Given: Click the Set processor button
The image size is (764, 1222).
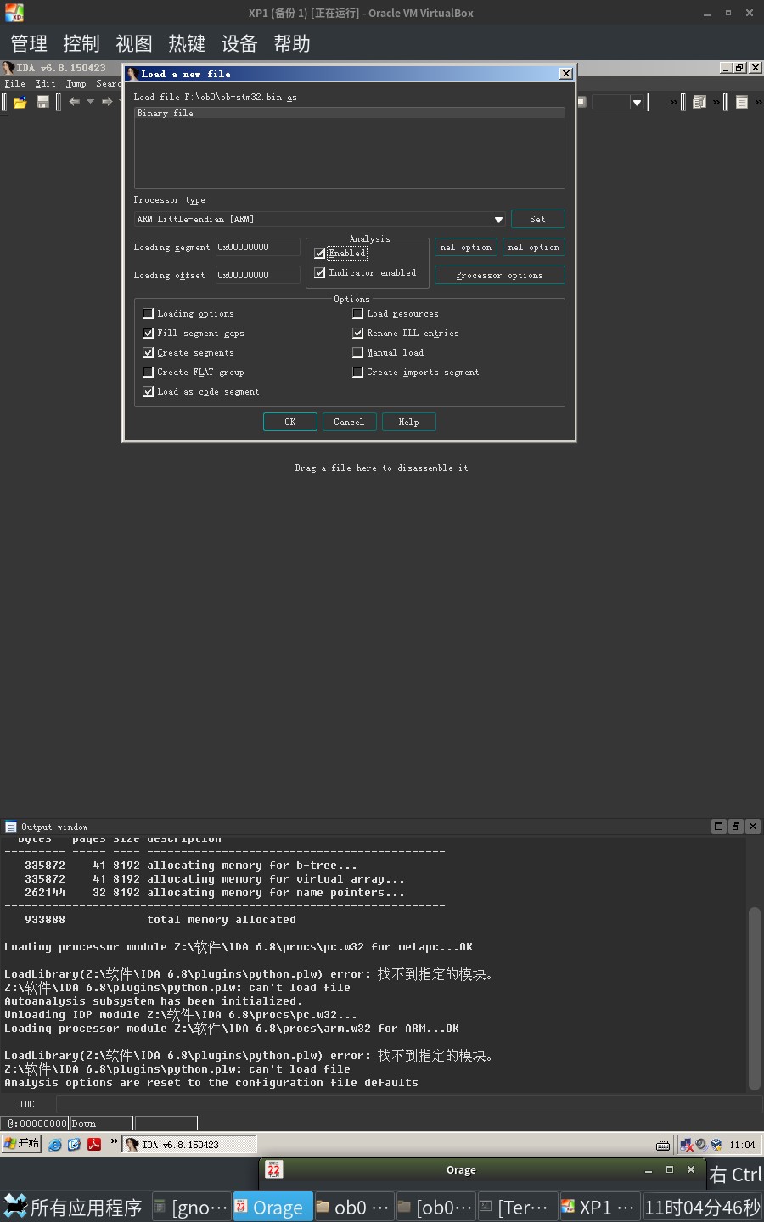Looking at the screenshot, I should point(537,219).
